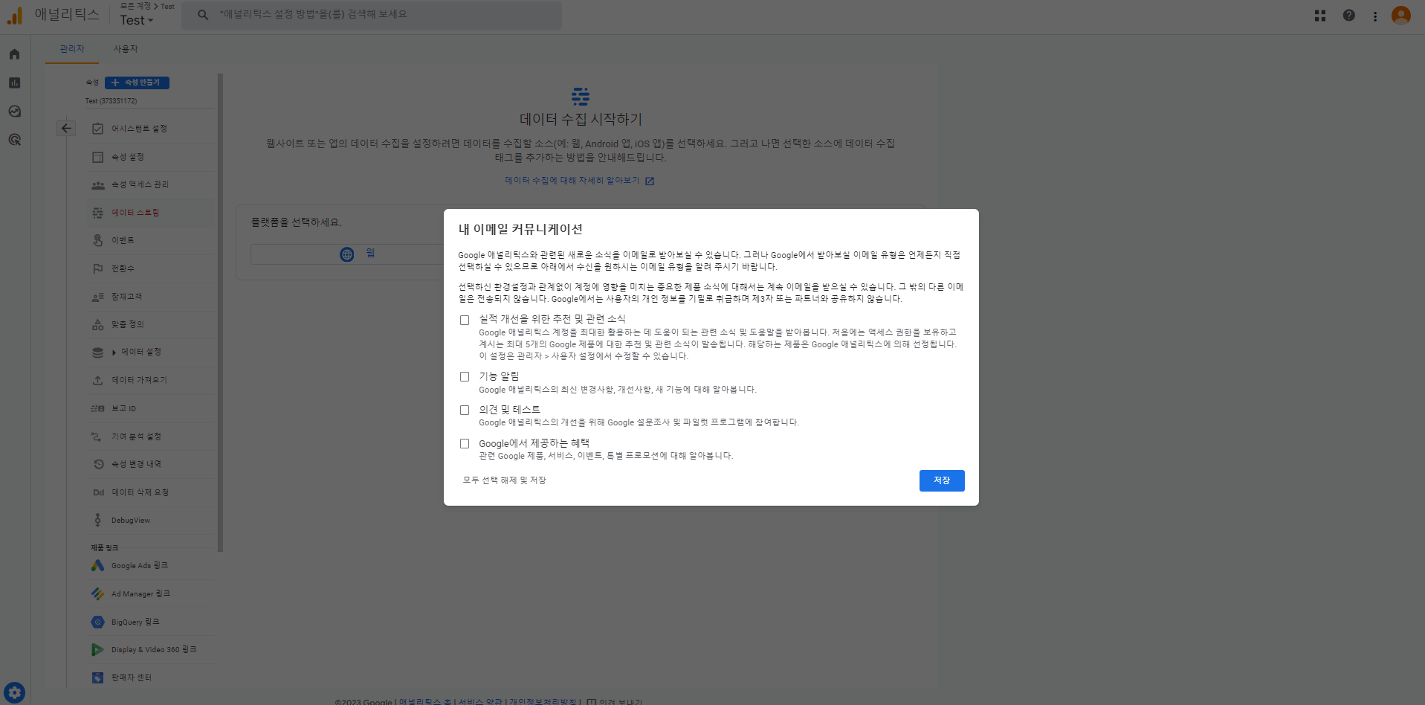This screenshot has width=1425, height=705.
Task: Open the Test account selector dropdown
Action: (x=137, y=20)
